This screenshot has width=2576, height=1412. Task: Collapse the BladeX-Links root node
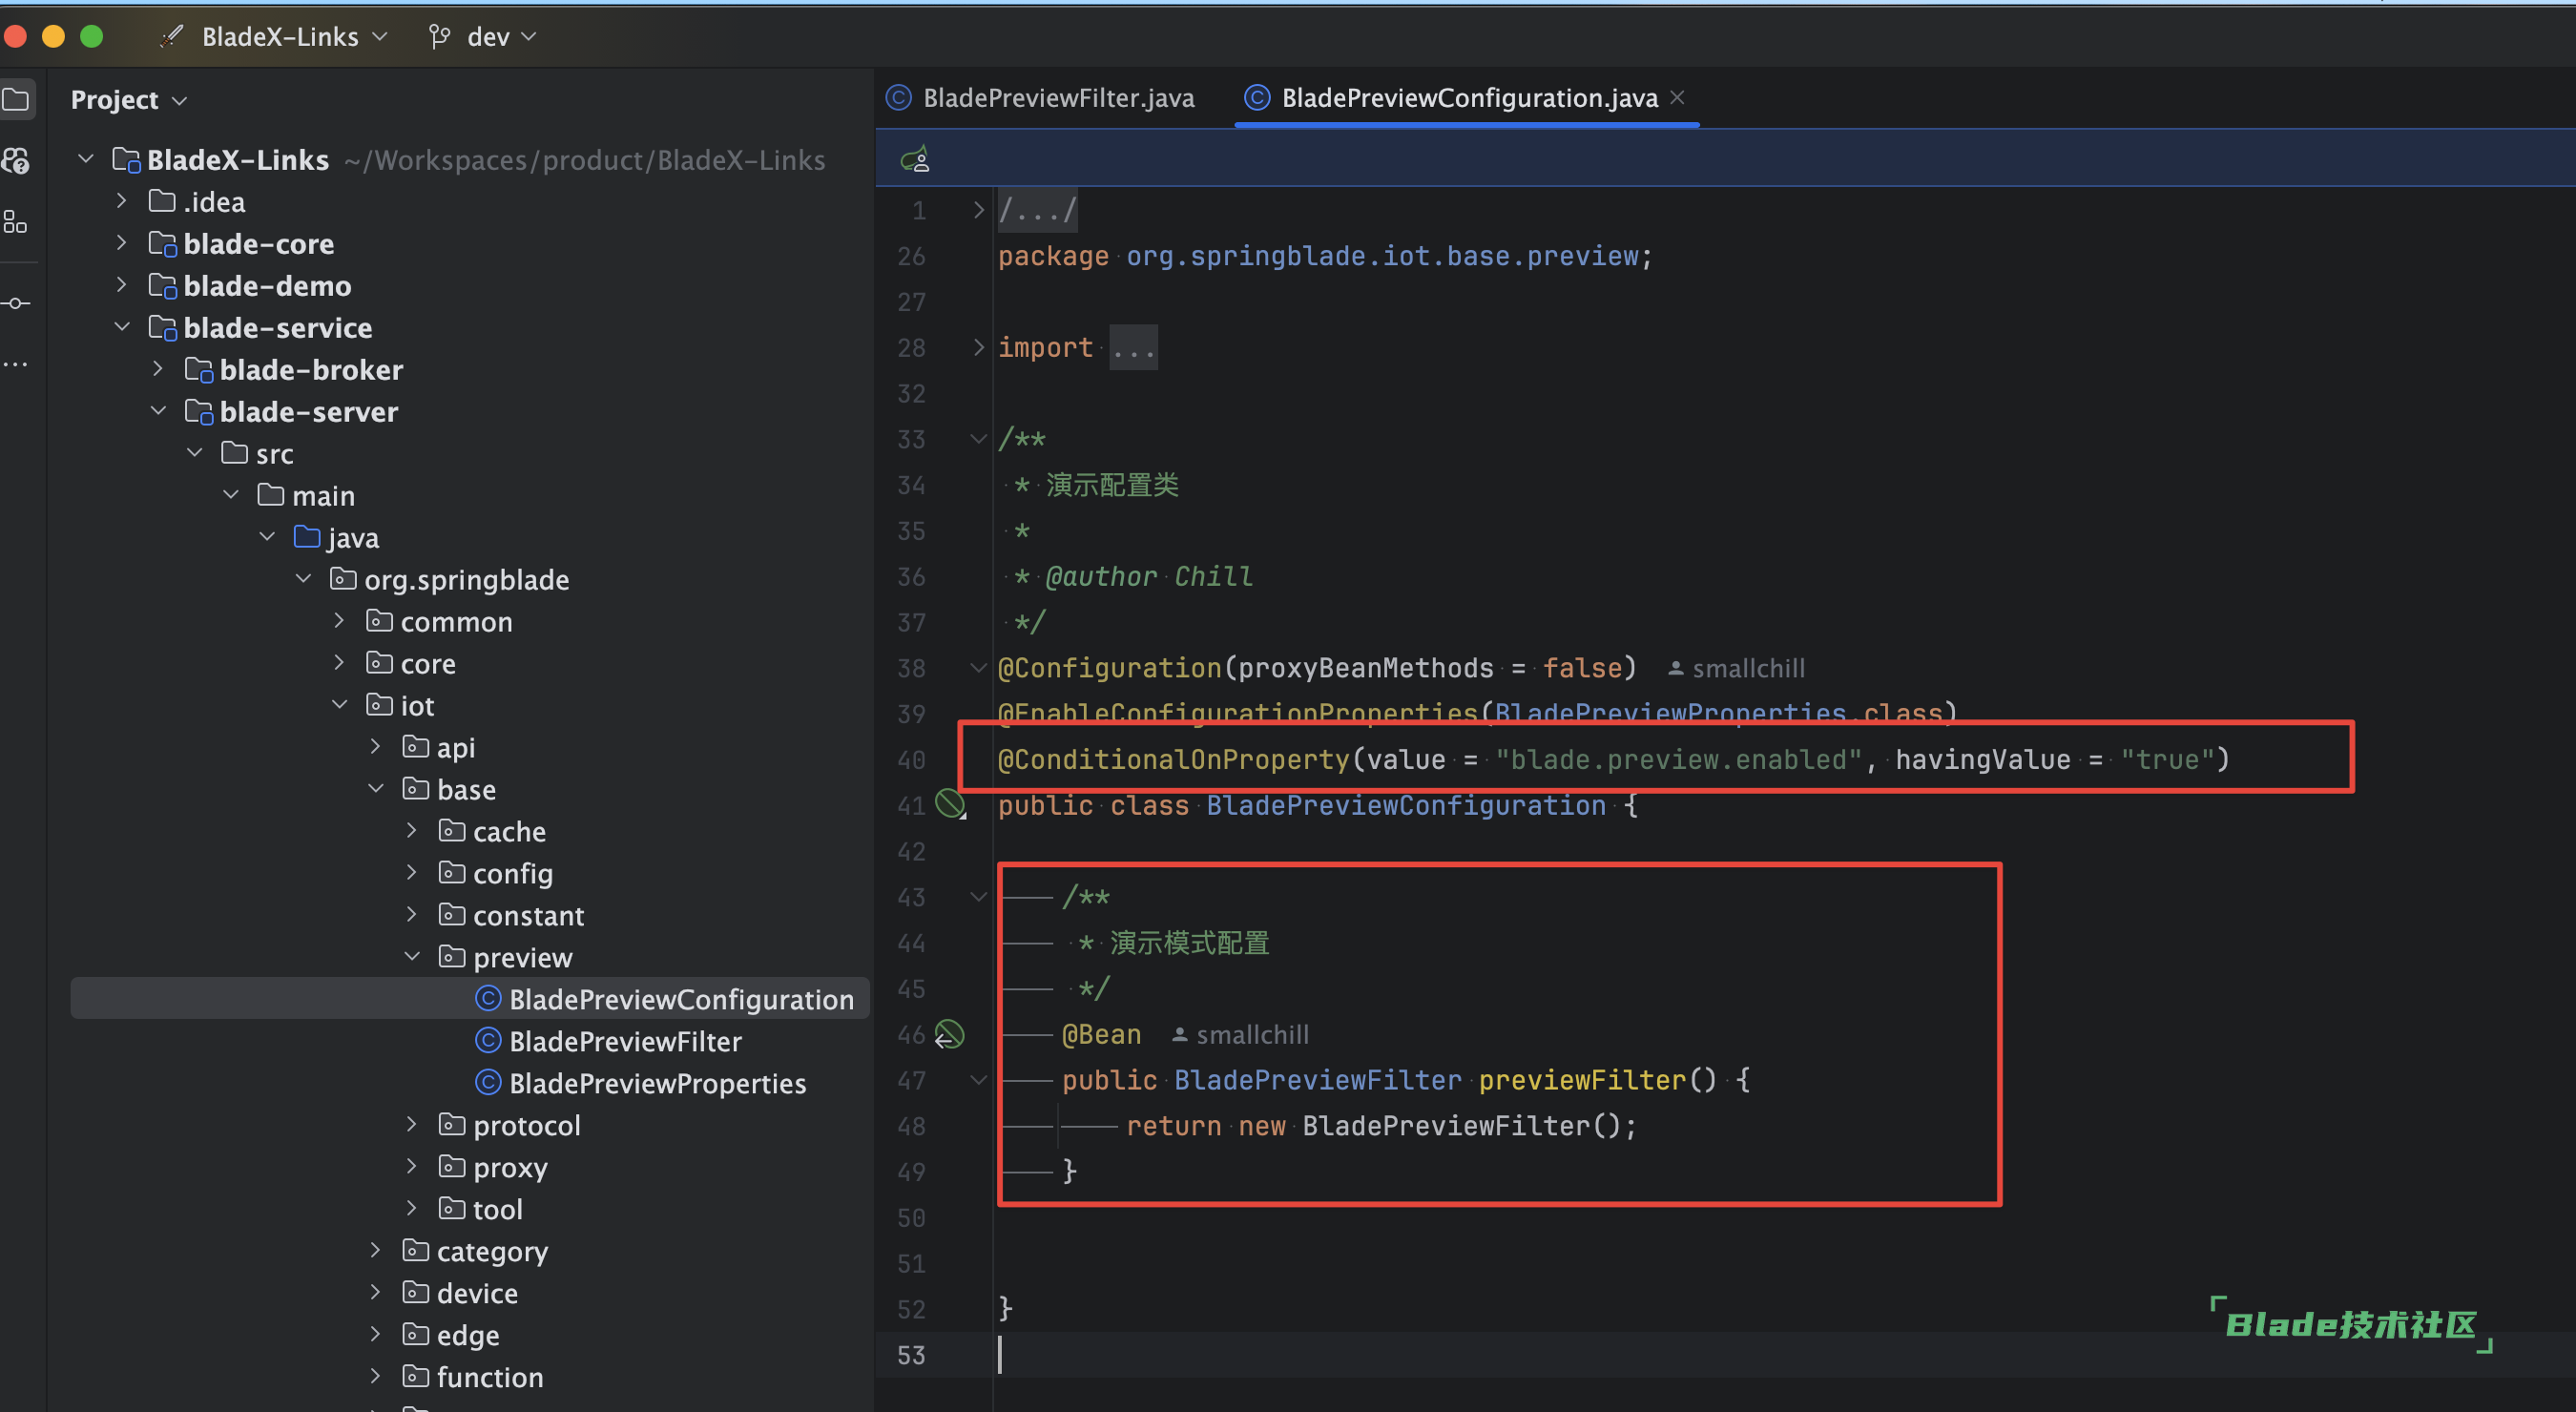(x=86, y=159)
